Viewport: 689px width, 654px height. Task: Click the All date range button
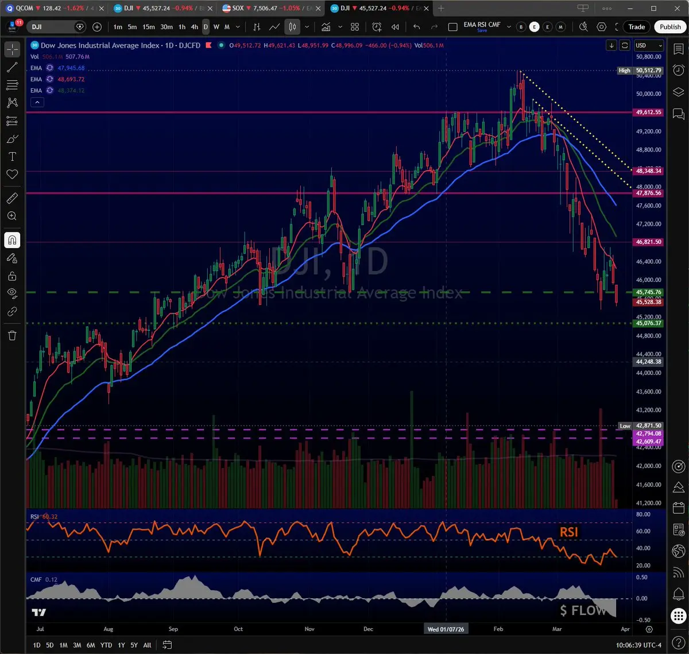(147, 645)
